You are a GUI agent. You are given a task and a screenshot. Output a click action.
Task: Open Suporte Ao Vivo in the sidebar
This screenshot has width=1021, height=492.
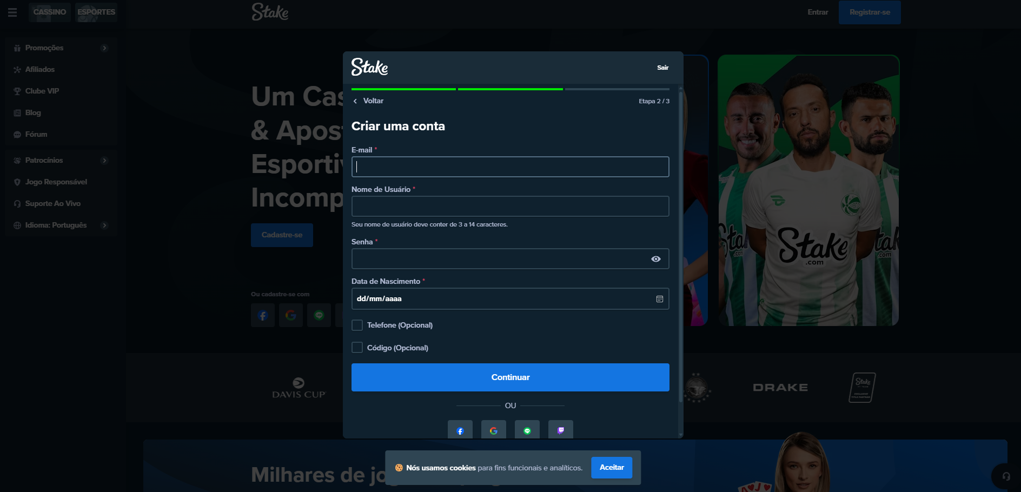[61, 204]
